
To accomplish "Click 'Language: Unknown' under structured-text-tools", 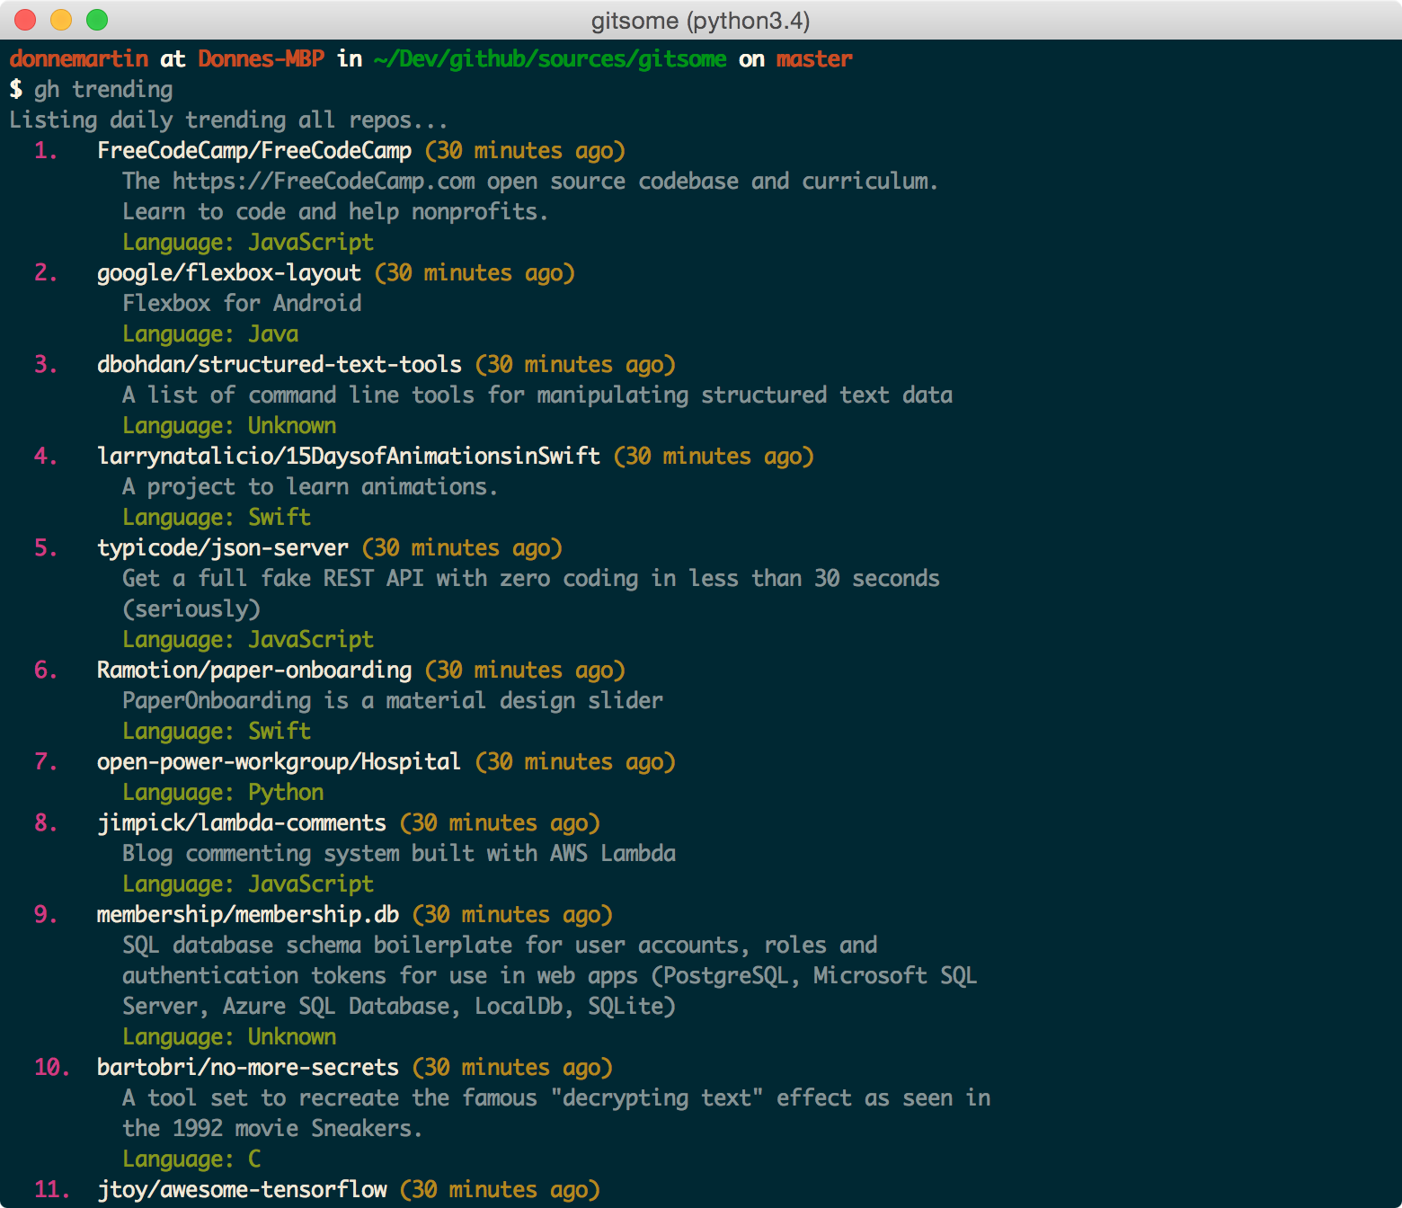I will point(229,426).
